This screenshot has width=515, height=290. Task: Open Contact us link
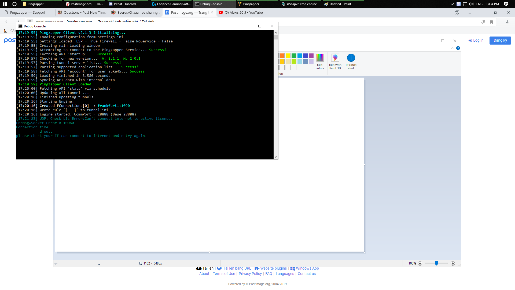point(307,274)
